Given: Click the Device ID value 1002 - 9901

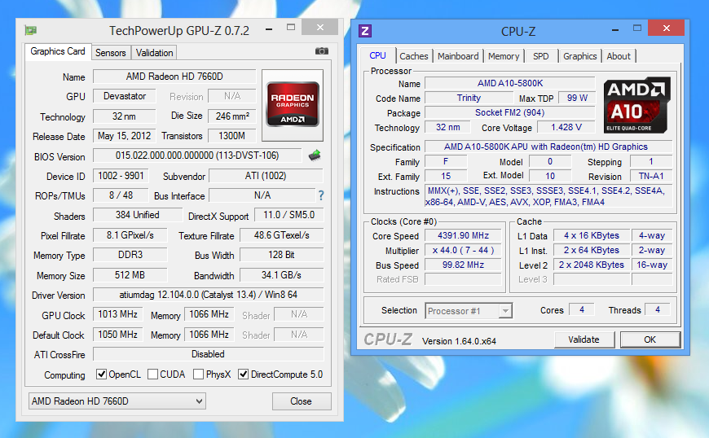Looking at the screenshot, I should (x=121, y=176).
